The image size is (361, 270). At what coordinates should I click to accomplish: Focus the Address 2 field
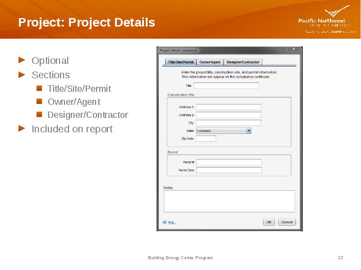tap(229, 115)
